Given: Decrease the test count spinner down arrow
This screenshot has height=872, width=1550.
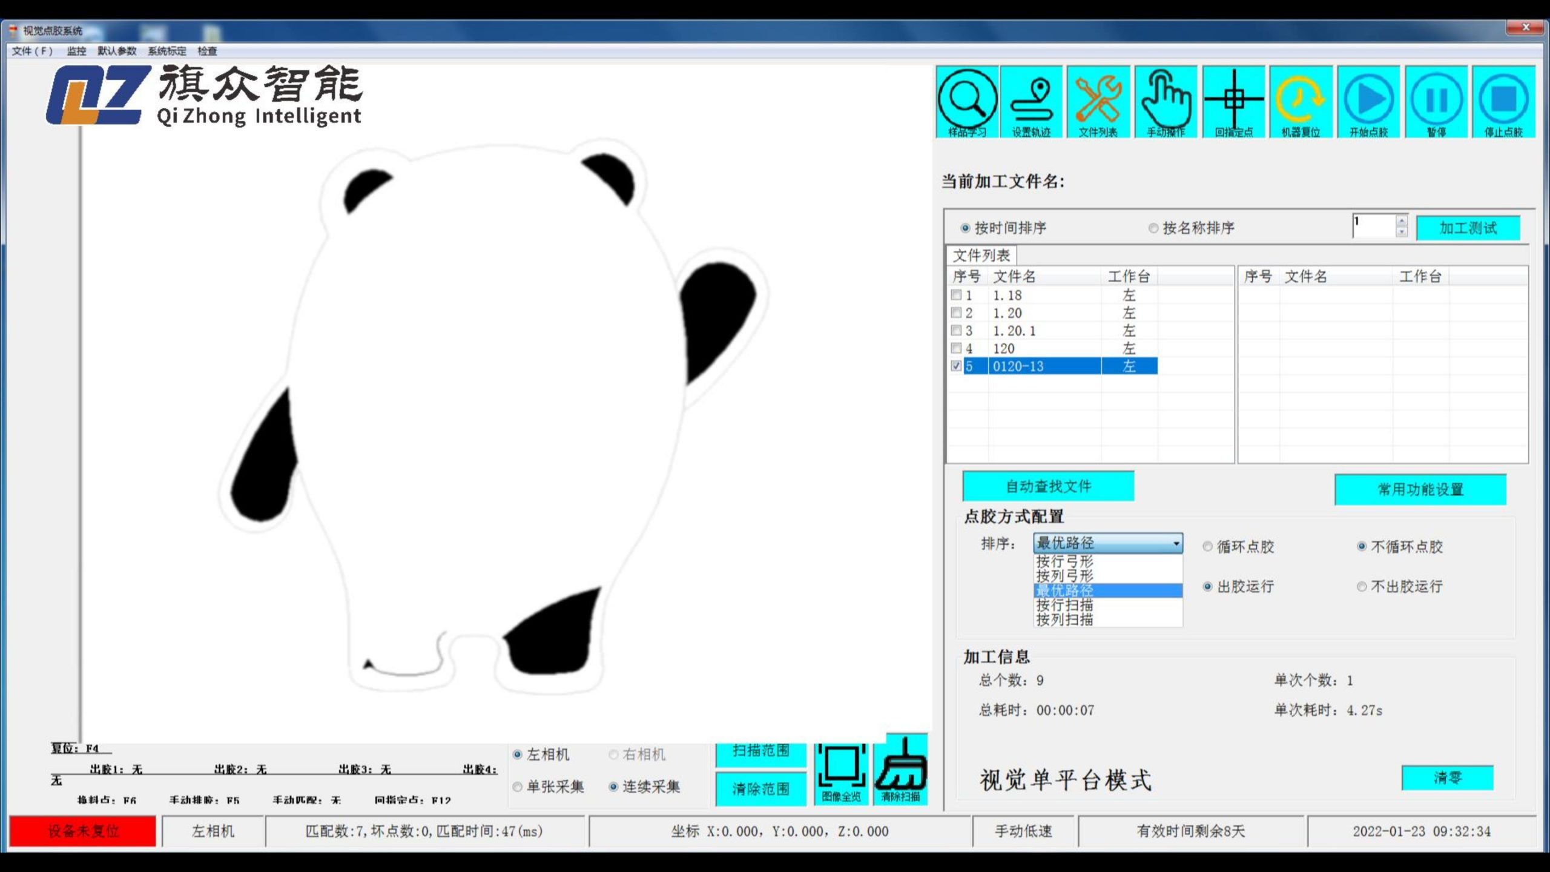Looking at the screenshot, I should pos(1401,232).
